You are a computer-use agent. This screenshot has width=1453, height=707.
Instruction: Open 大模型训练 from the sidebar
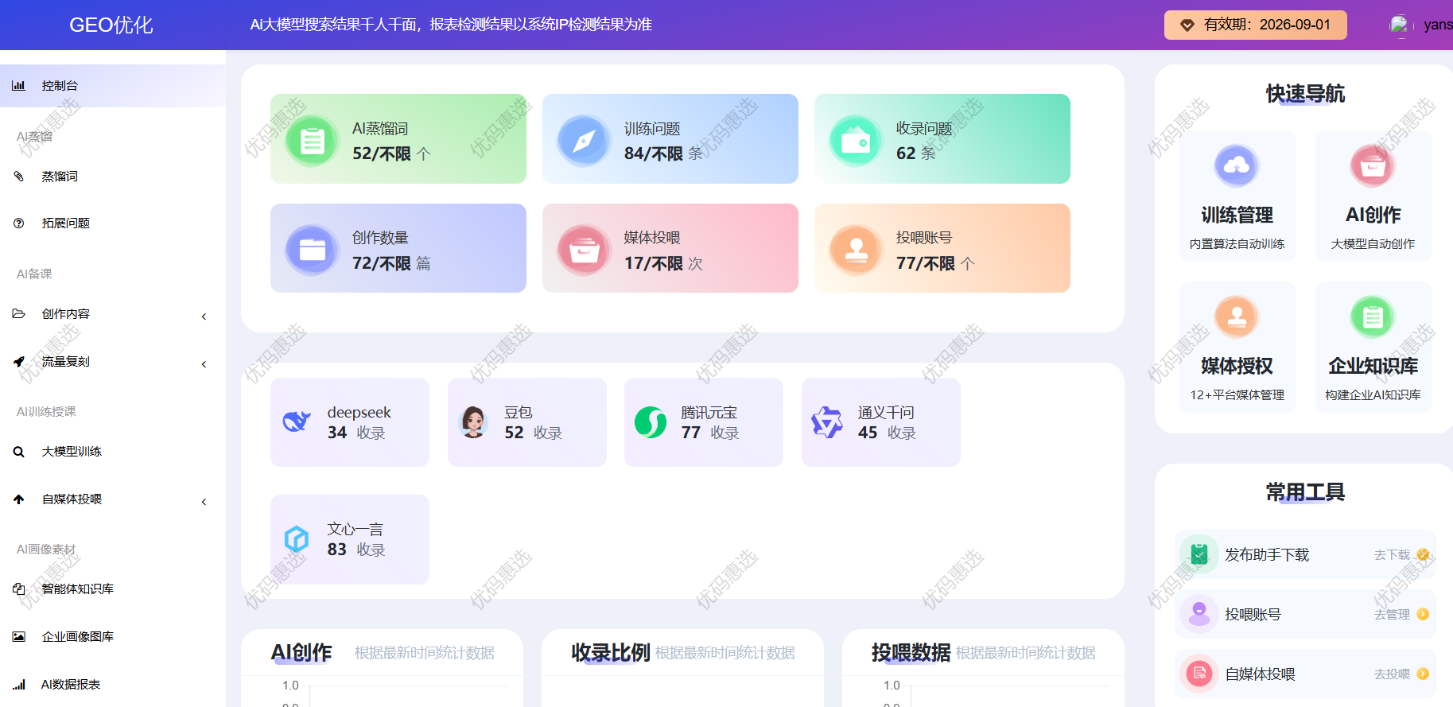point(72,452)
